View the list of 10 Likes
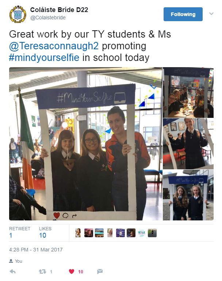The image size is (222, 281). [x=45, y=232]
